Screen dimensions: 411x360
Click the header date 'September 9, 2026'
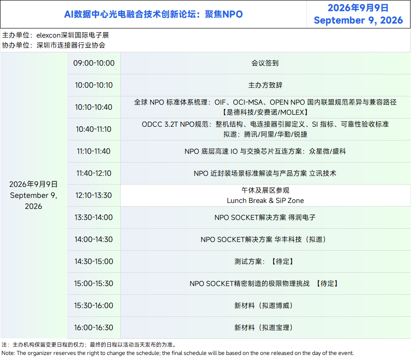pos(359,20)
